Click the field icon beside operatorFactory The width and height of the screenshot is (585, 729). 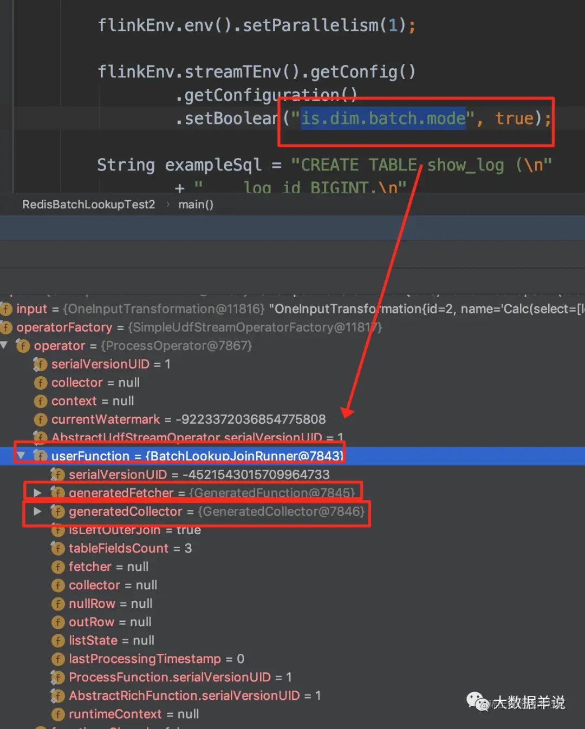6,327
